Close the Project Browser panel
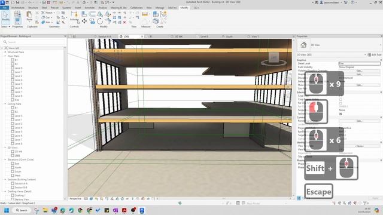Image resolution: width=383 pixels, height=215 pixels. click(65, 36)
